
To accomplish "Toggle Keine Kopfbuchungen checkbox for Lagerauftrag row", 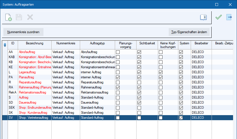I will click(x=161, y=72).
